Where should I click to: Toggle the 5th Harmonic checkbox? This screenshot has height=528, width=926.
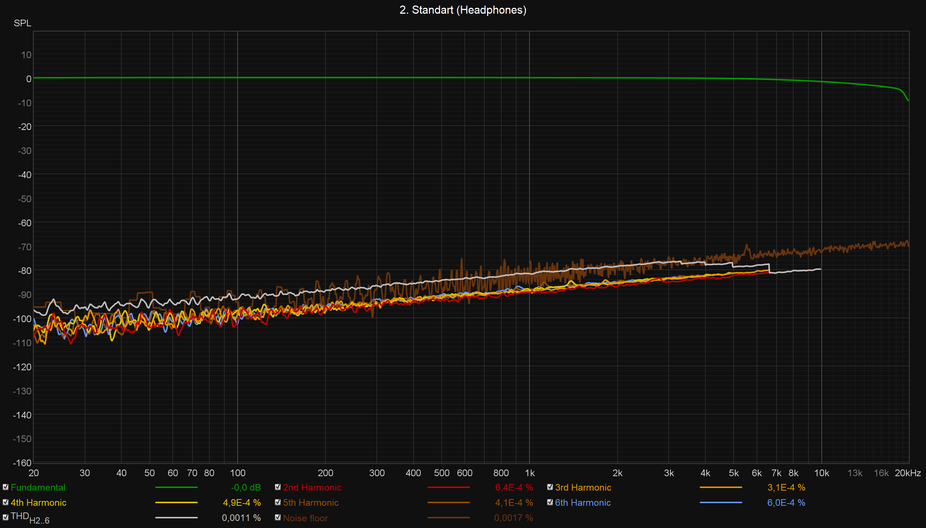[278, 502]
